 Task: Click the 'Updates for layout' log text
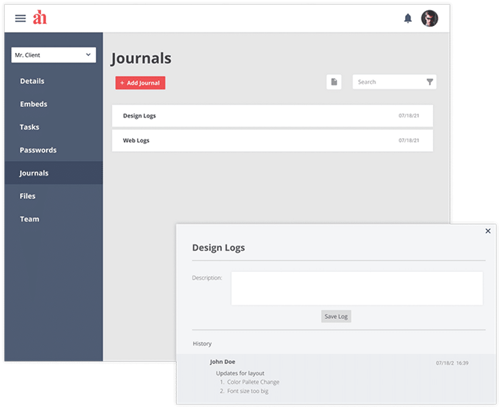point(240,373)
